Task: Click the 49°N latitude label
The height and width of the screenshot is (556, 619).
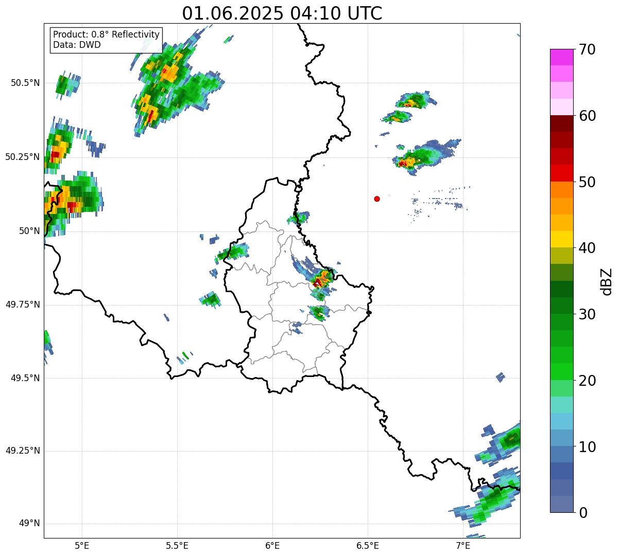Action: tap(29, 524)
